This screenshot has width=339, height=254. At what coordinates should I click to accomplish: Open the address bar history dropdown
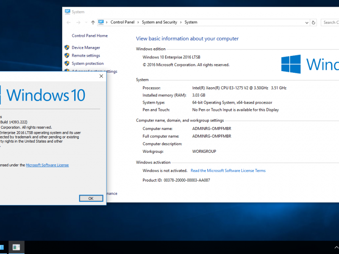(x=306, y=22)
